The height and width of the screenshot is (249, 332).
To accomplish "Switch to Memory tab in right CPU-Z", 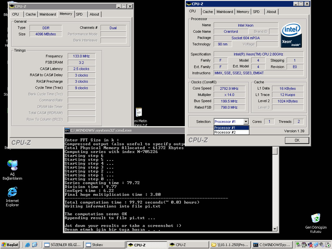I will click(x=243, y=12).
